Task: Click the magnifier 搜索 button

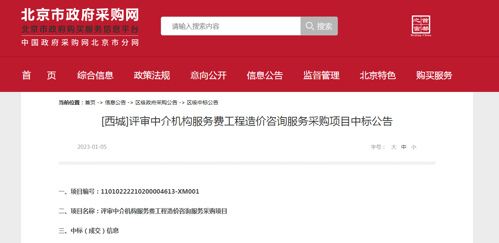Action: [319, 26]
